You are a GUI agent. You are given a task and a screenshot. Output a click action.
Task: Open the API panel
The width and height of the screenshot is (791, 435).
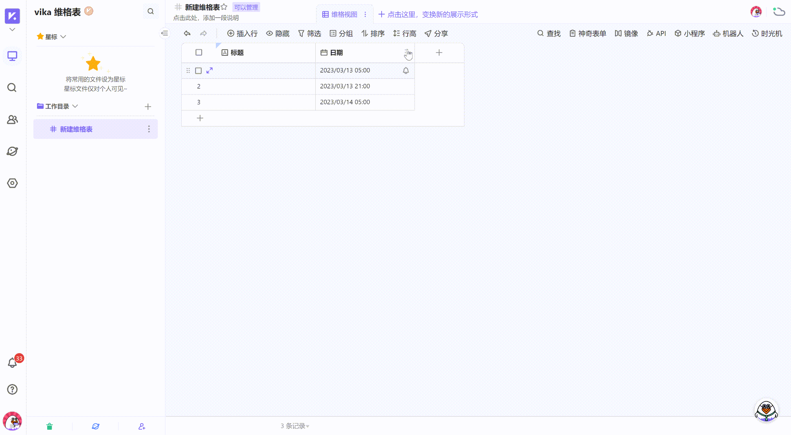click(x=657, y=33)
